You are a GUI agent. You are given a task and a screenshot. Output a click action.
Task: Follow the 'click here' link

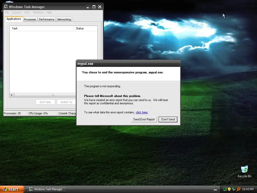(142, 112)
